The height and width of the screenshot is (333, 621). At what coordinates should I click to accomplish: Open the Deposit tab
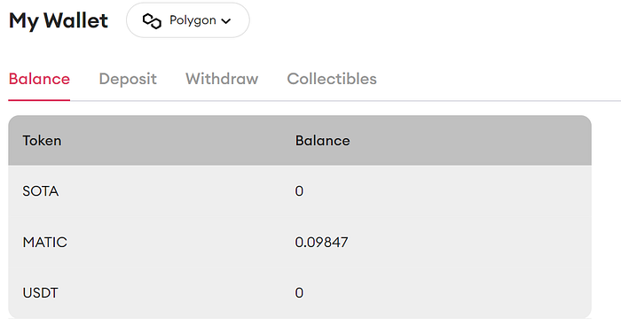tap(128, 79)
